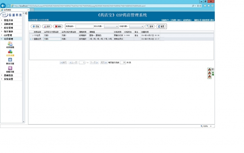Click the address bar refresh icon
The width and height of the screenshot is (244, 153).
(200, 6)
